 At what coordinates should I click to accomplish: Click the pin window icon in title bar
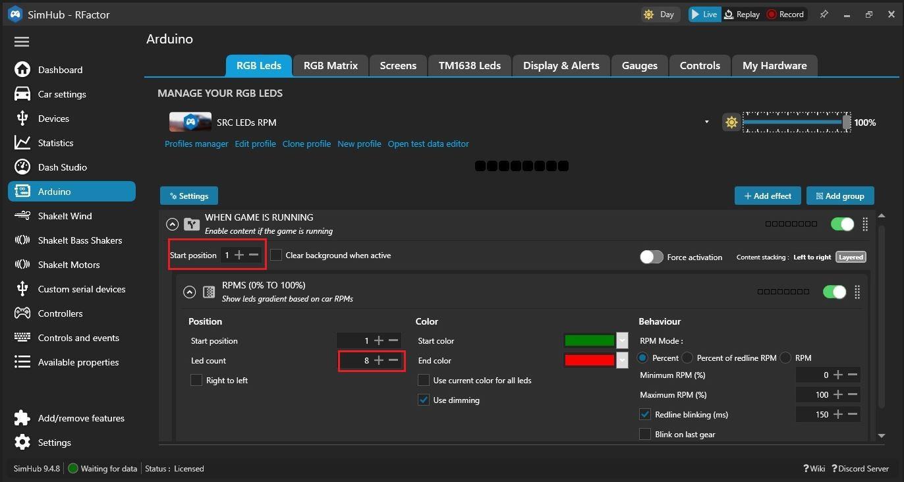coord(824,14)
